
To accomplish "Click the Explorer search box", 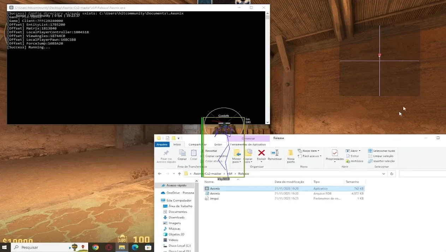I will tap(422, 174).
